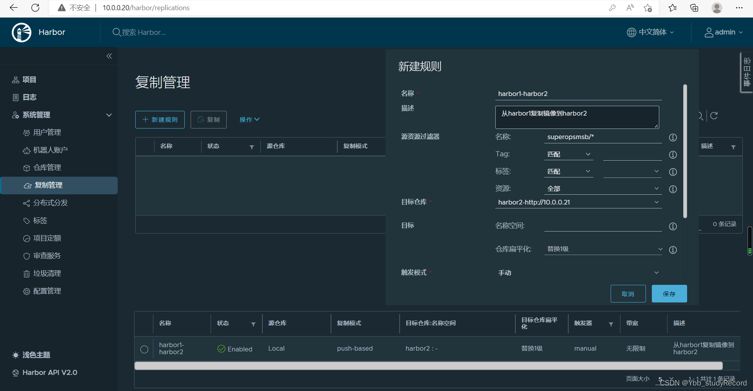Screen dimensions: 753x391
Task: Click 保存 to save the rule
Action: [669, 294]
